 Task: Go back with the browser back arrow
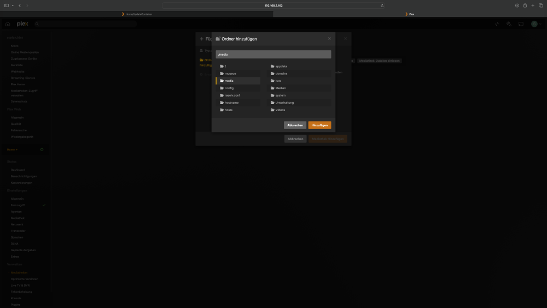tap(20, 5)
